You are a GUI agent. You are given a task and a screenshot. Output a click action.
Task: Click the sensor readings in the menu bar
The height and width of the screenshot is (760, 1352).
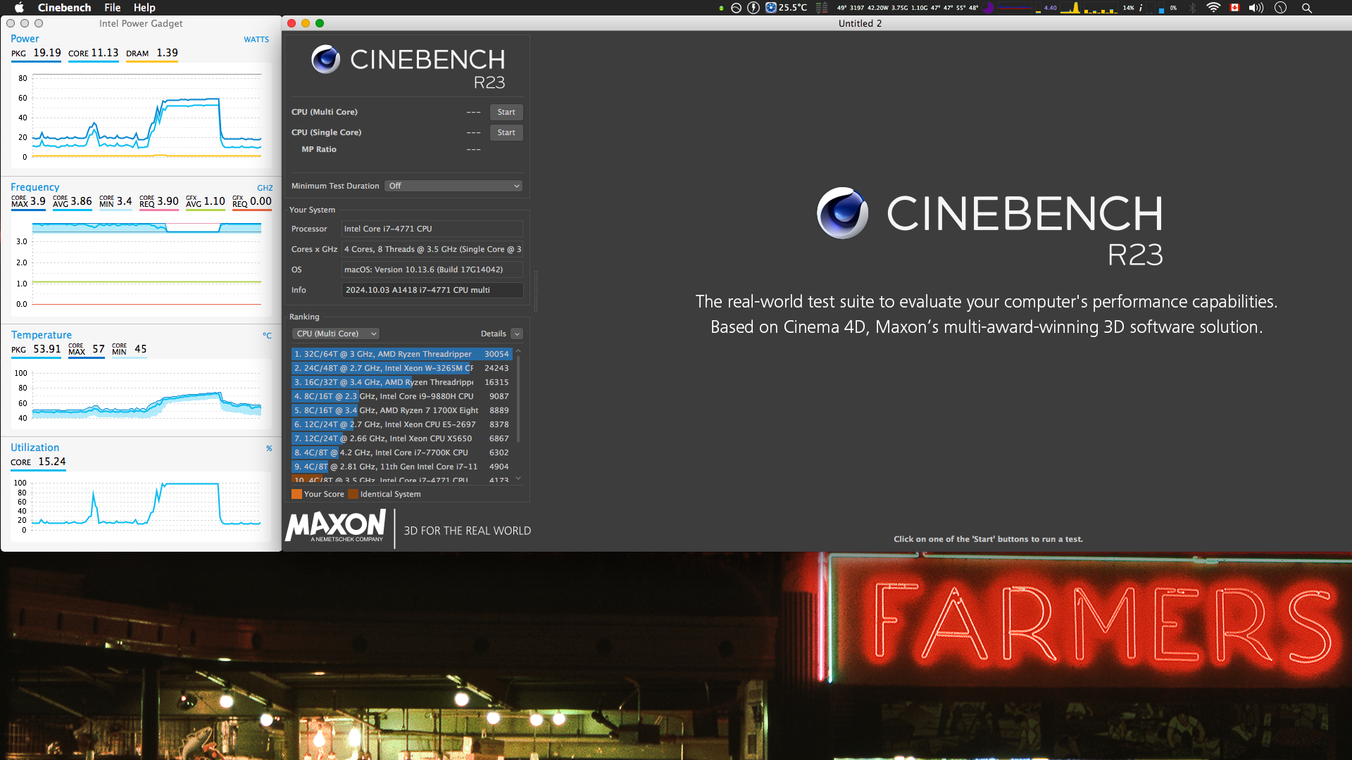(907, 8)
